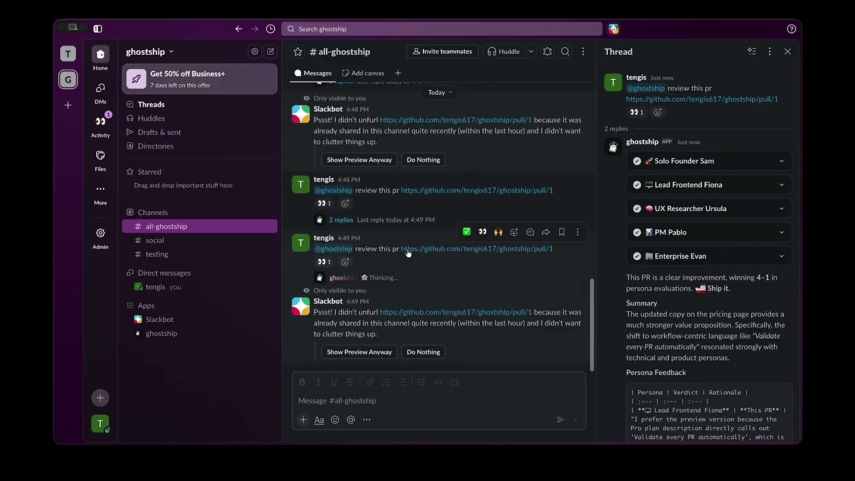Click the message list scrollbar

coord(592,324)
